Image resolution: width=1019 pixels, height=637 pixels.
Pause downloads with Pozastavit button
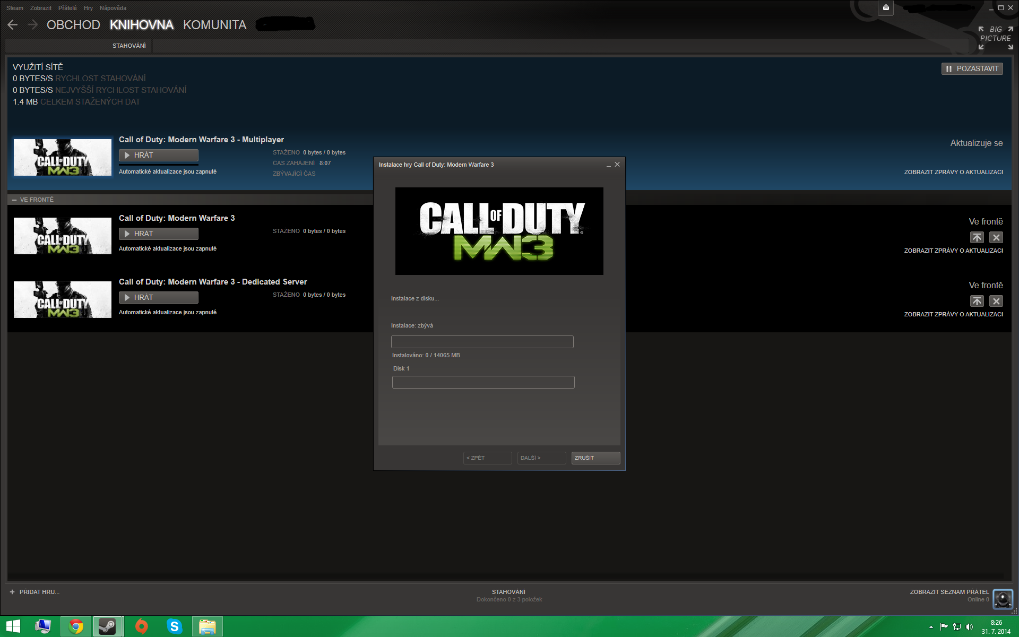click(x=972, y=68)
